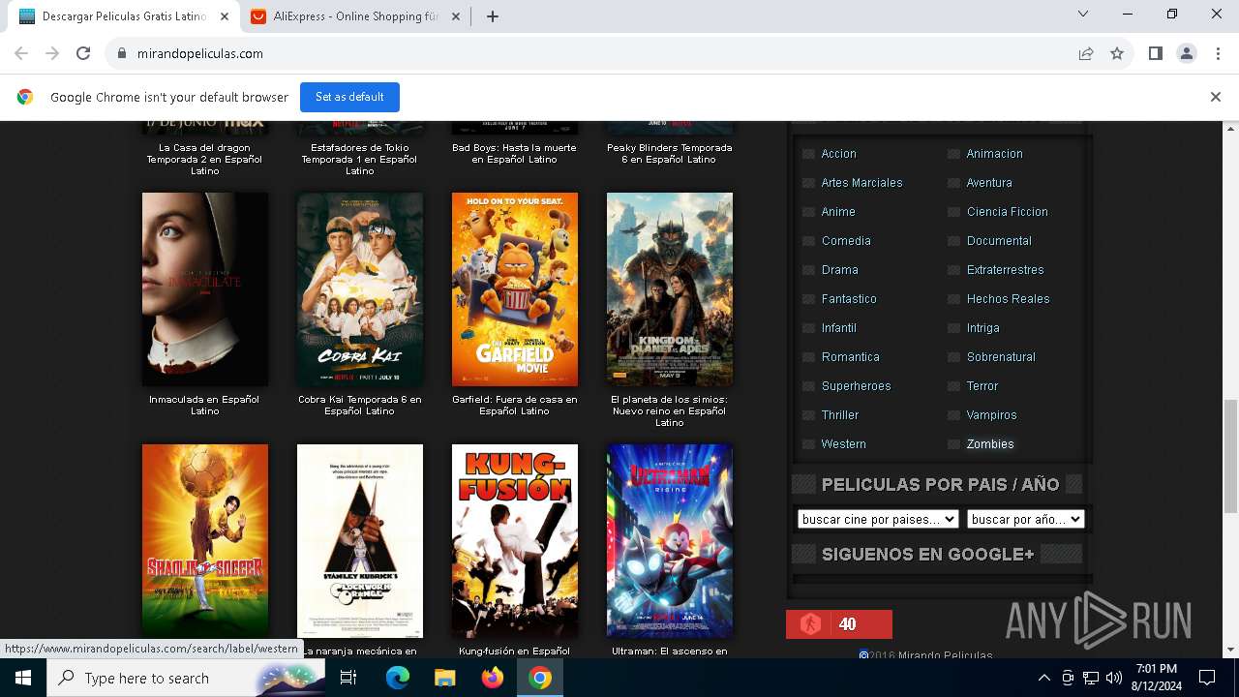Open Infantil genre link
This screenshot has width=1239, height=697.
[838, 328]
